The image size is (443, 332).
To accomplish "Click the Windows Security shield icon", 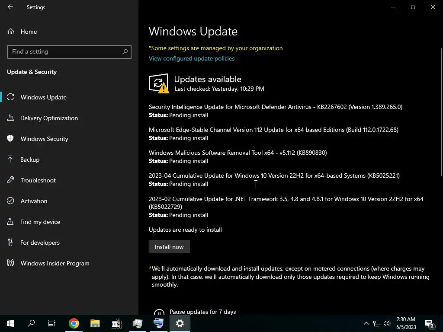I will point(10,139).
